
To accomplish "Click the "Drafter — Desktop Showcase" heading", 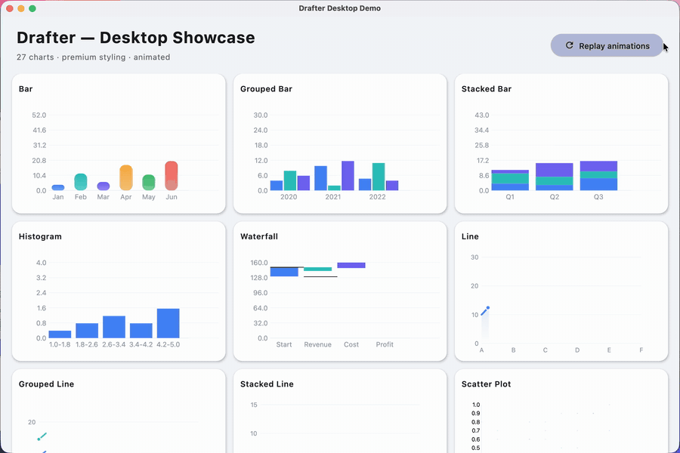I will (x=136, y=38).
